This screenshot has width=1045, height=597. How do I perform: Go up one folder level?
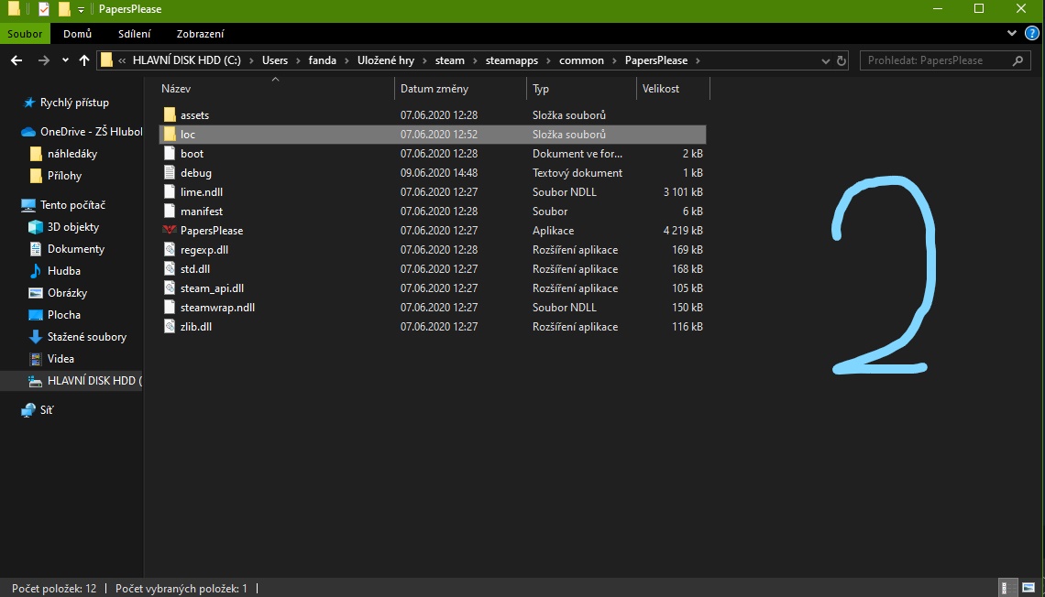84,60
